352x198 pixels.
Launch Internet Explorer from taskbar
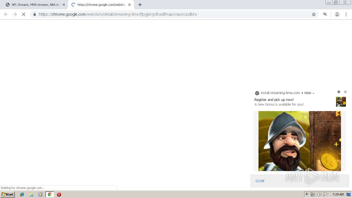point(22,194)
